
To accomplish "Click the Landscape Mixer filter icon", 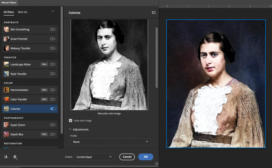I will [6, 64].
